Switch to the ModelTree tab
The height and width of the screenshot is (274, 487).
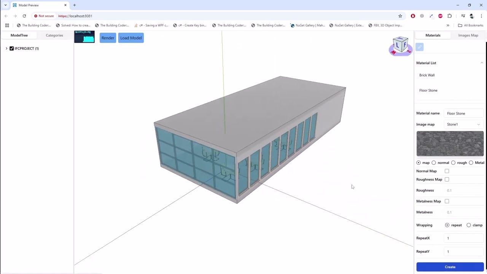[x=19, y=35]
